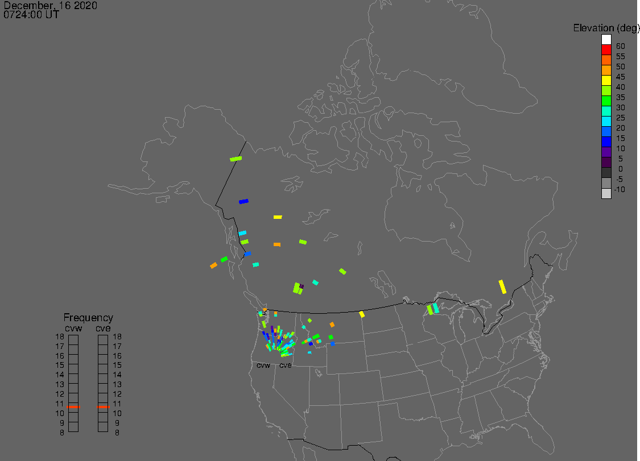Select the red swatch between 60 and 55
Image resolution: width=640 pixels, height=461 pixels.
[x=606, y=50]
